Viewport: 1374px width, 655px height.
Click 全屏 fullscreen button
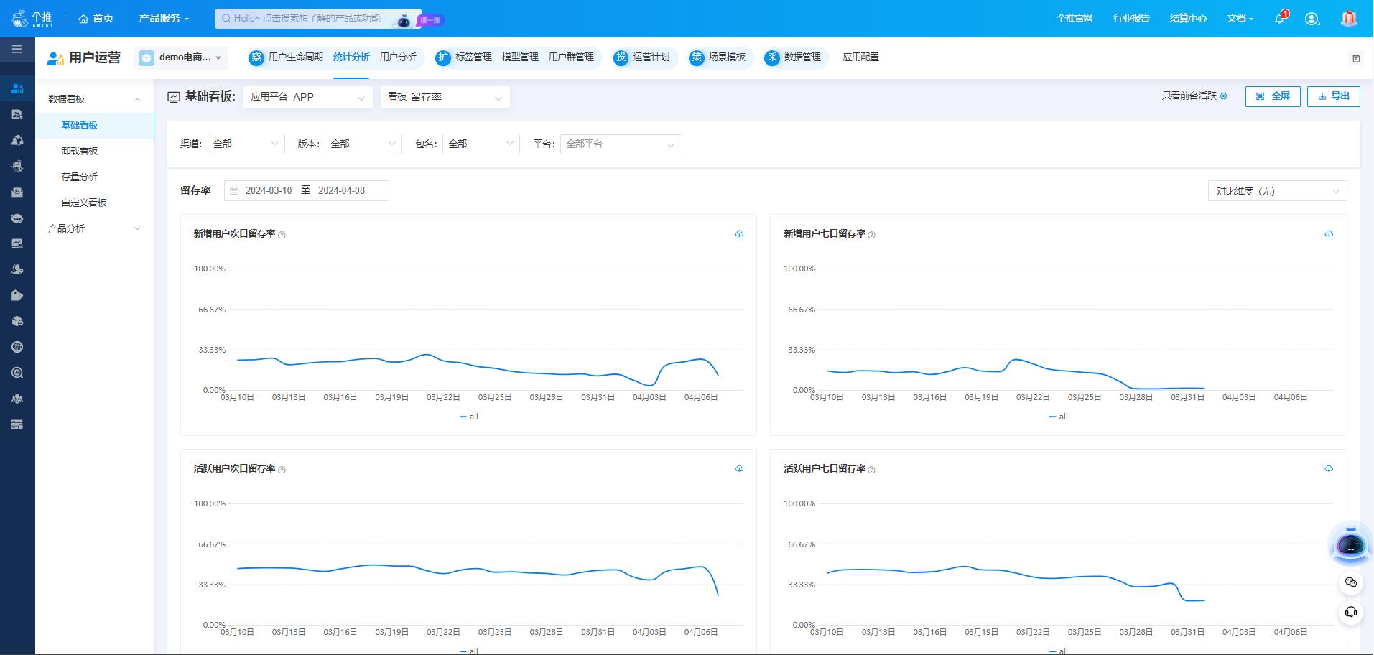pos(1273,96)
